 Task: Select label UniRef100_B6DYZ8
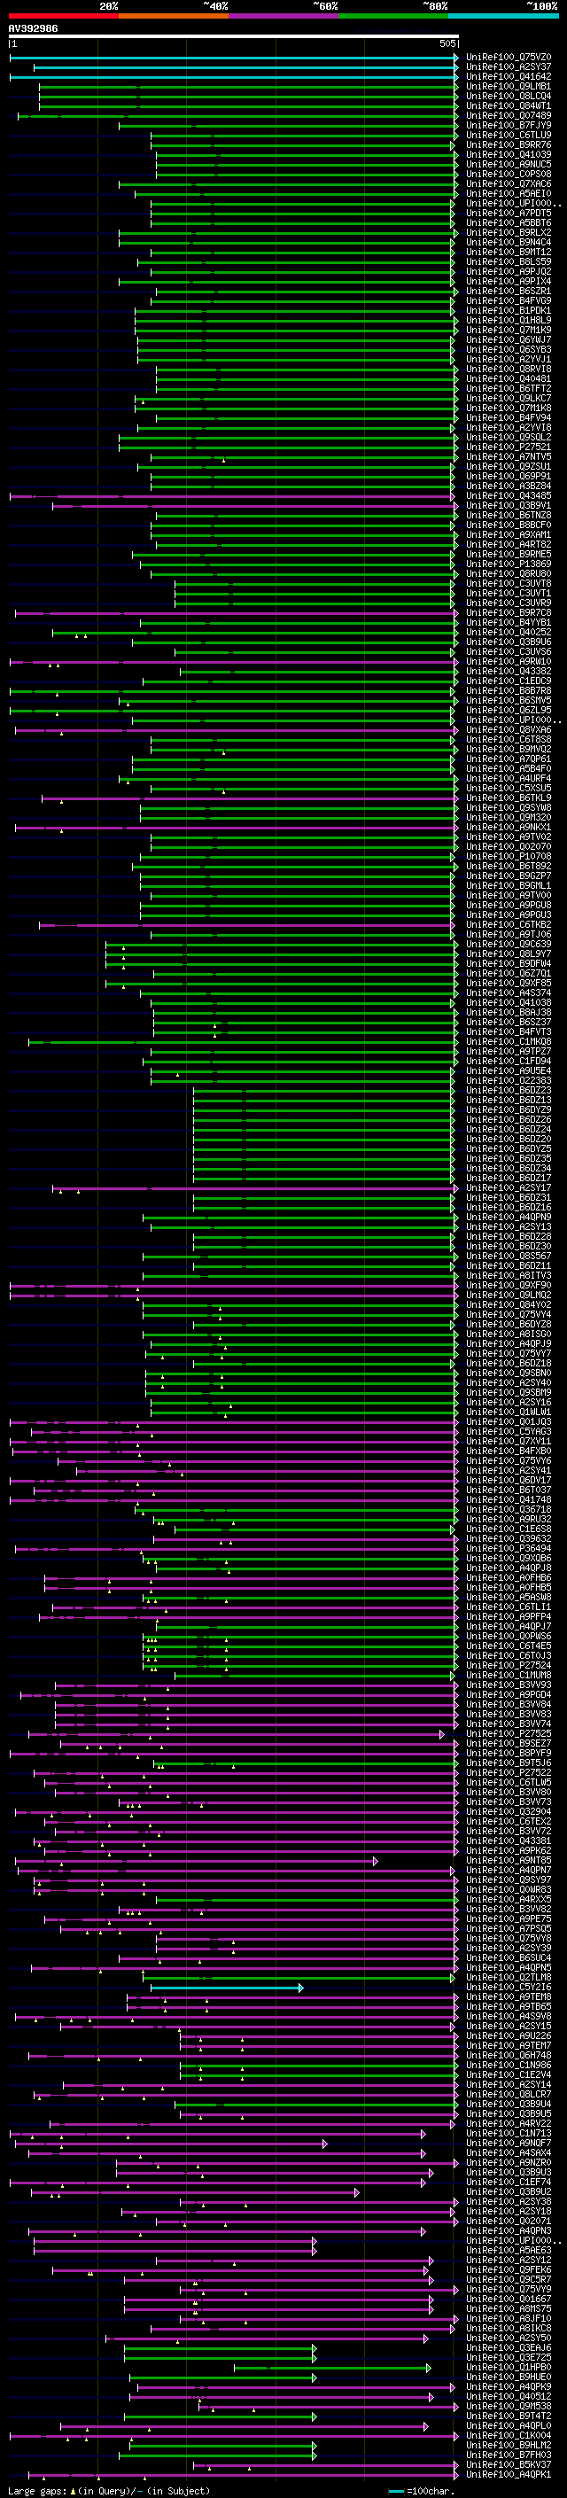509,1325
